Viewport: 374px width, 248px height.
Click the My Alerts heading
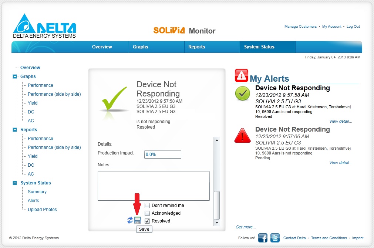269,79
